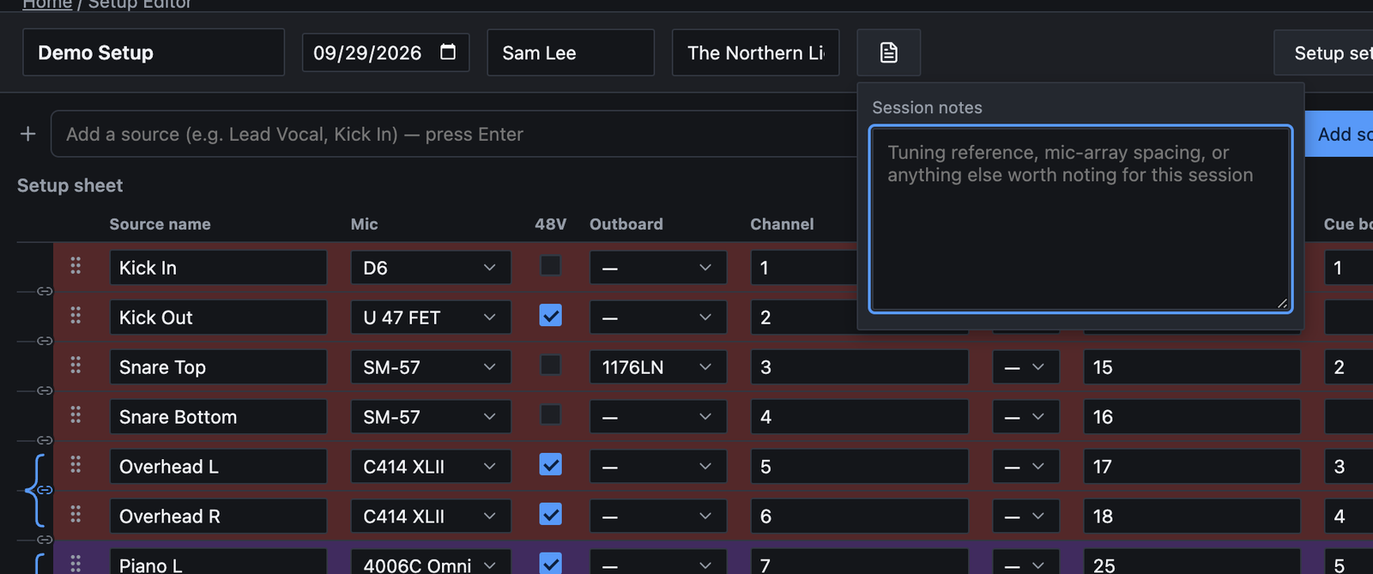This screenshot has width=1373, height=574.
Task: Open Overhead R C414 XLII mic dropdown
Action: (x=431, y=517)
